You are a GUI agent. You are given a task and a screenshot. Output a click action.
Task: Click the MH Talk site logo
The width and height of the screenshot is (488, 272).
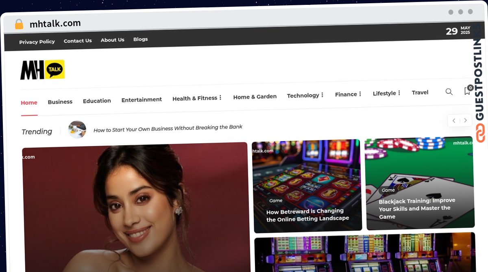(x=42, y=70)
